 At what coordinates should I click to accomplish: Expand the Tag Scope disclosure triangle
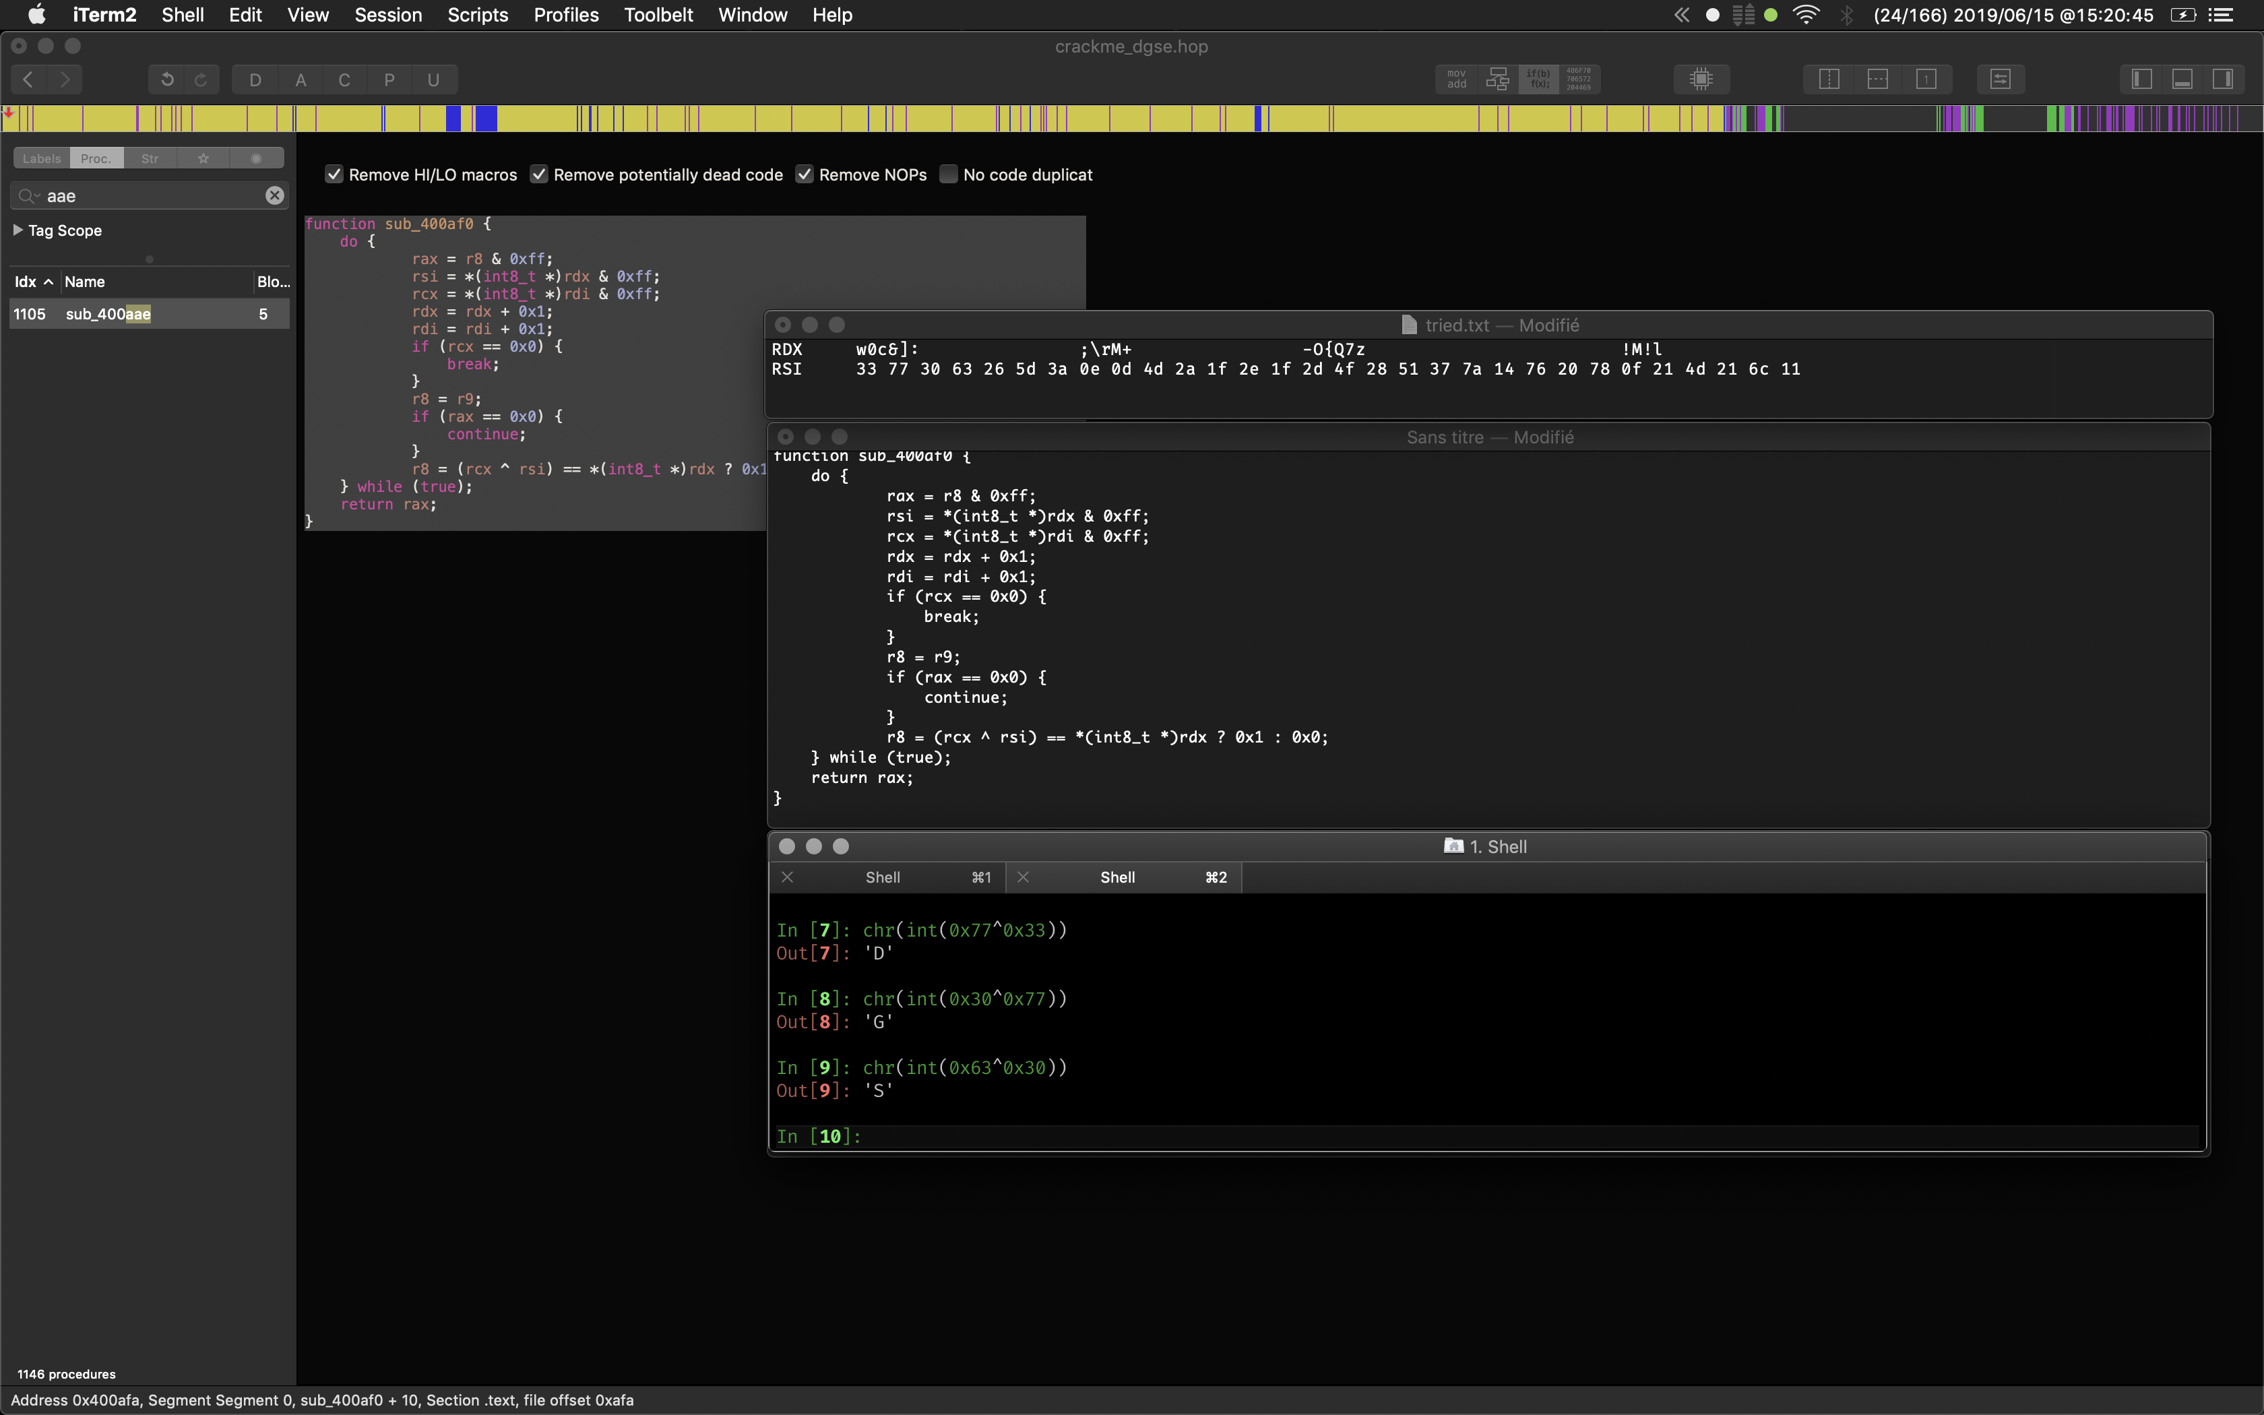click(x=18, y=229)
